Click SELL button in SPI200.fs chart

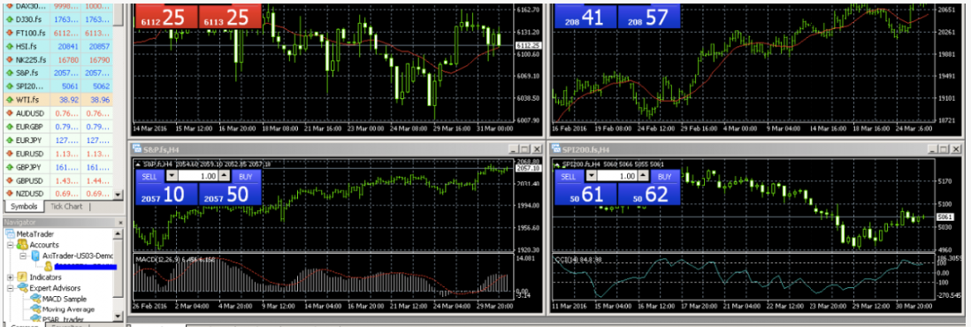point(568,177)
